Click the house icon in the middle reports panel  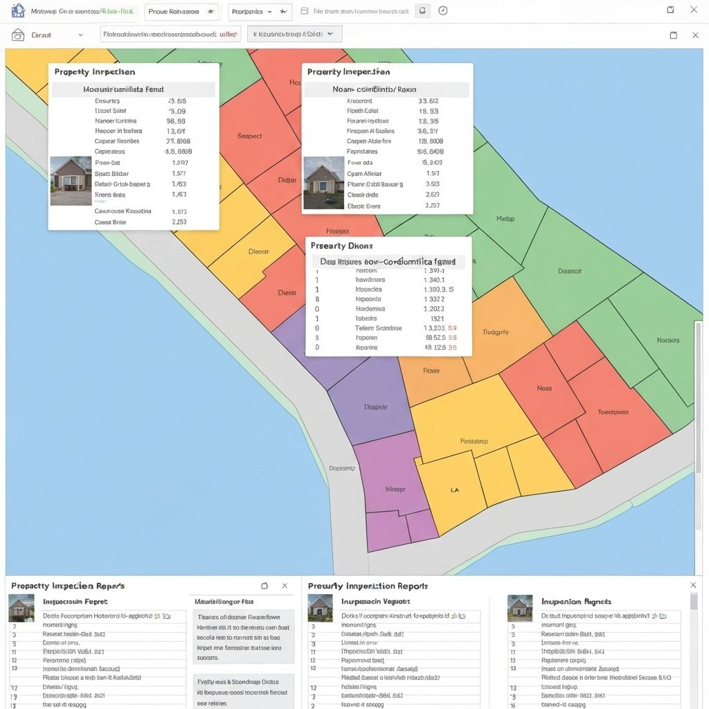coord(320,607)
